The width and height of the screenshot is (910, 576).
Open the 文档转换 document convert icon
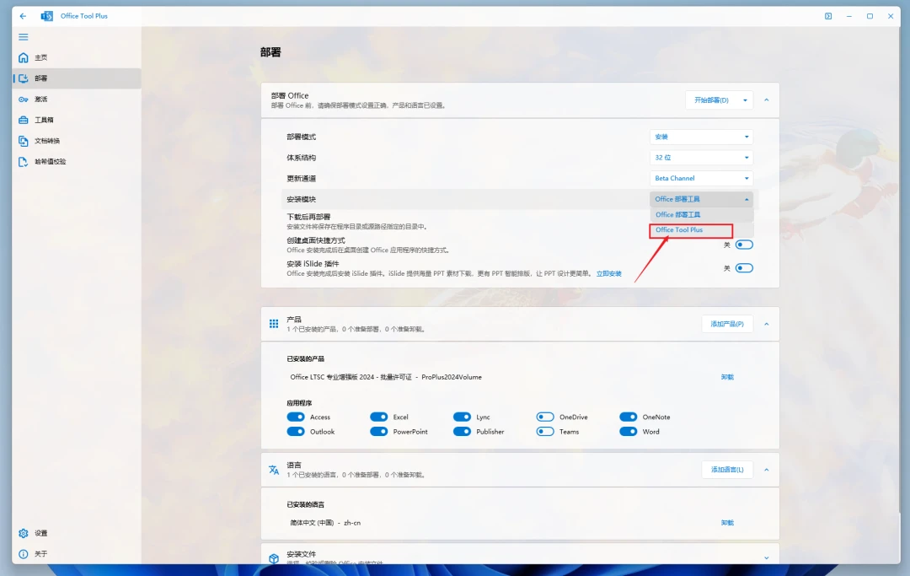click(24, 141)
